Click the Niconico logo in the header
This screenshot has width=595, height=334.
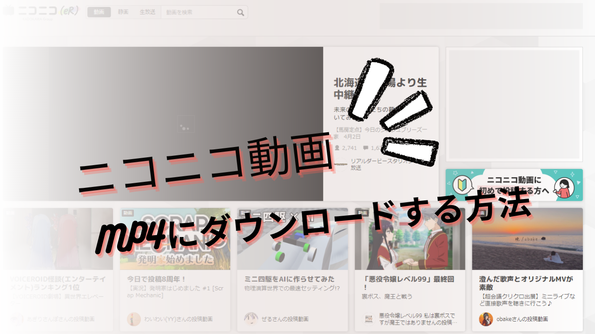(x=41, y=12)
